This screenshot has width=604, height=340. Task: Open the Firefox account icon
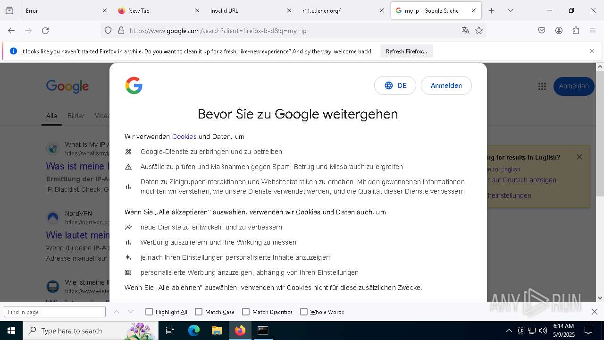[559, 31]
